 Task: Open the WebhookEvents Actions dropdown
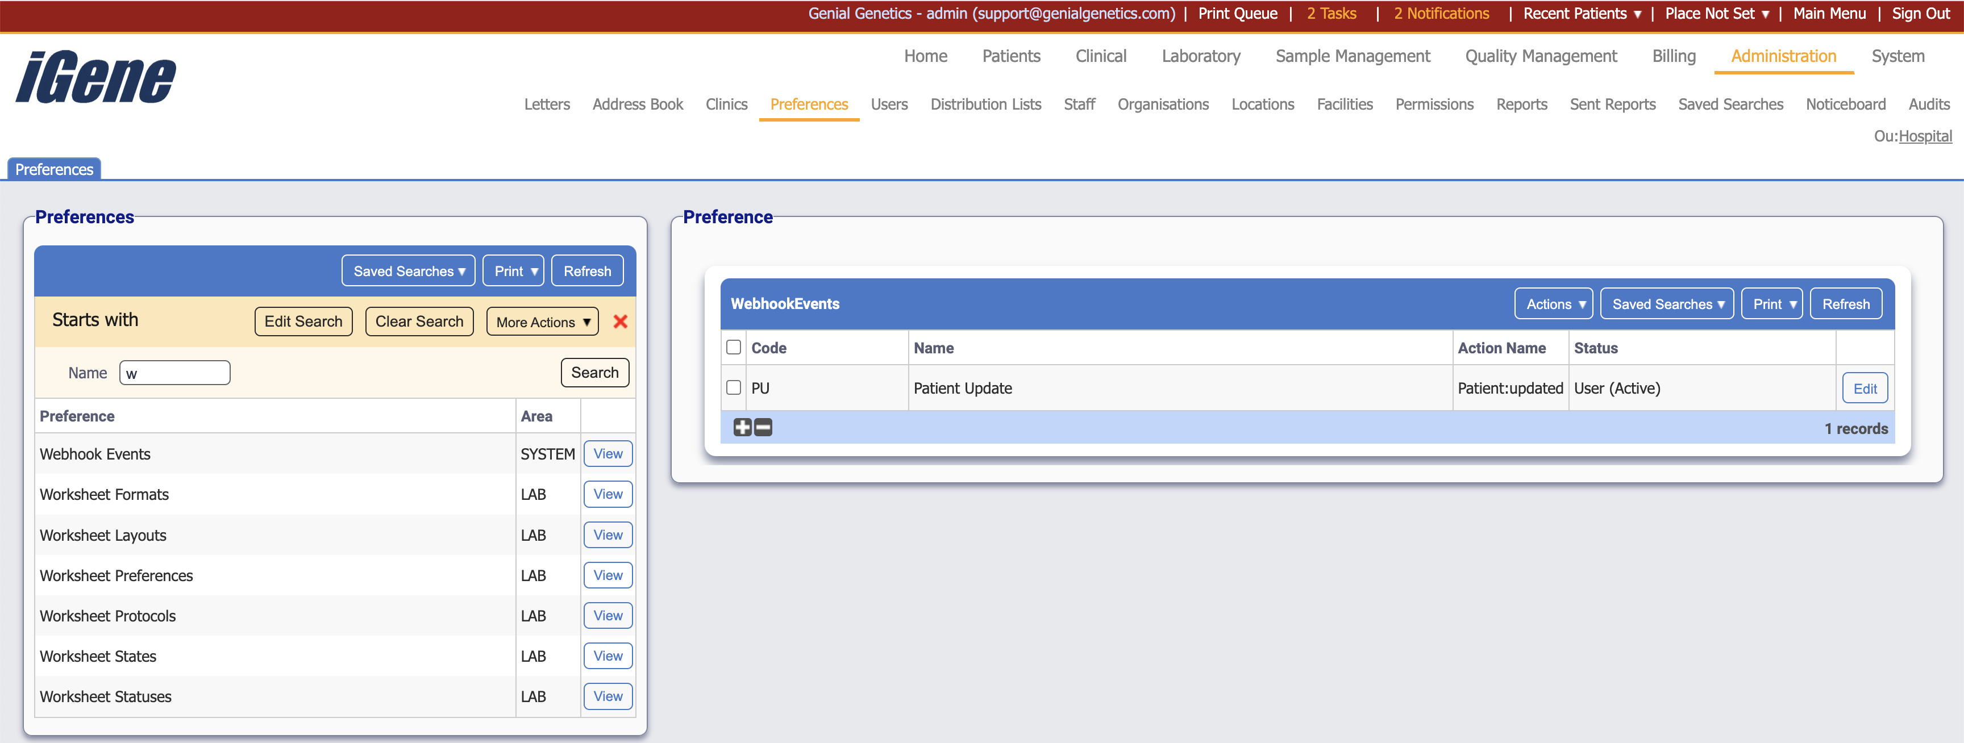1553,304
